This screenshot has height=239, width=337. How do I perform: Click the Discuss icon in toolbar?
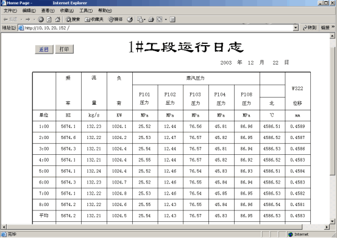point(172,20)
